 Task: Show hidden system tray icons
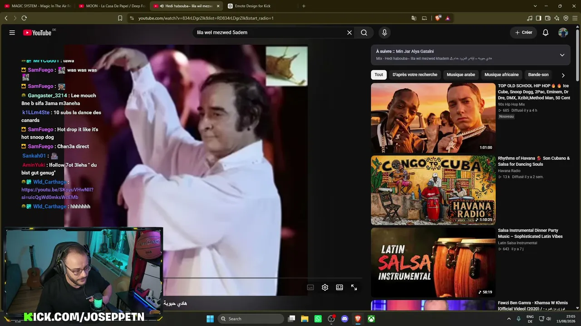509,319
